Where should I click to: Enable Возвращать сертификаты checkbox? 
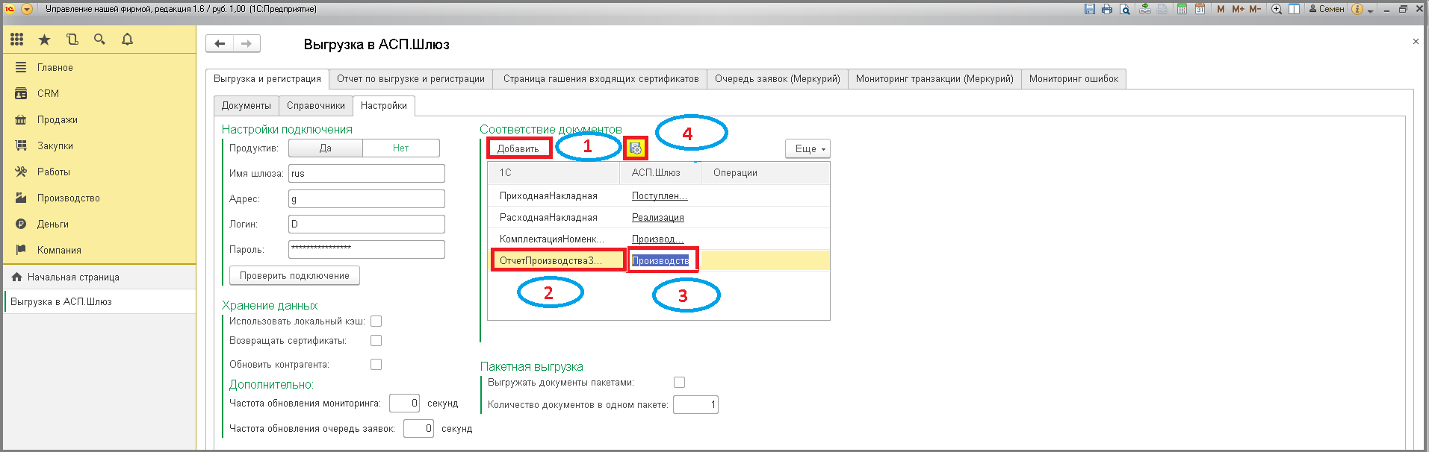tap(376, 340)
